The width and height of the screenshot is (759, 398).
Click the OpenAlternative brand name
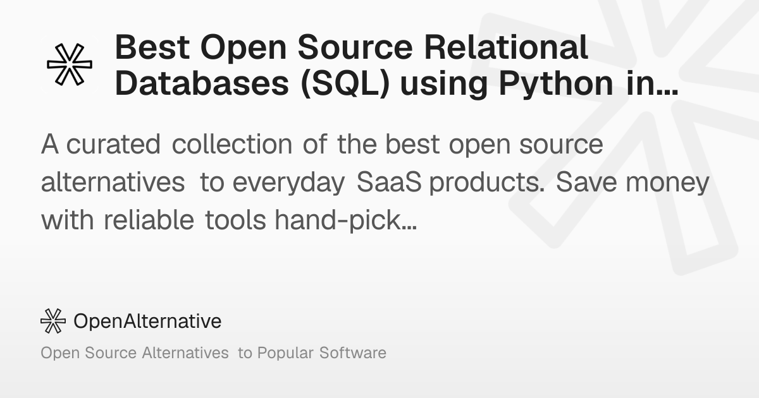(x=148, y=321)
